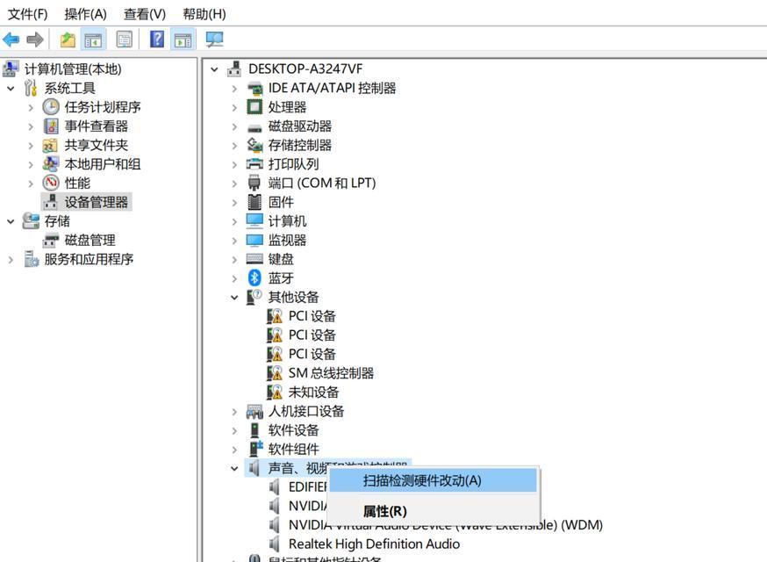Select 设备管理器 in the left tree
The width and height of the screenshot is (767, 562).
[96, 202]
